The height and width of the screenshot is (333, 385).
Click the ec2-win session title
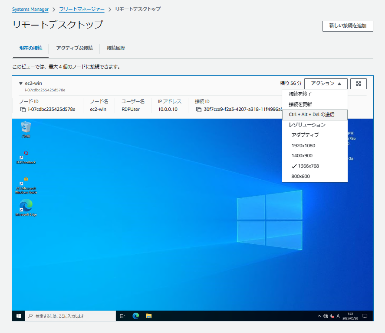[x=33, y=83]
